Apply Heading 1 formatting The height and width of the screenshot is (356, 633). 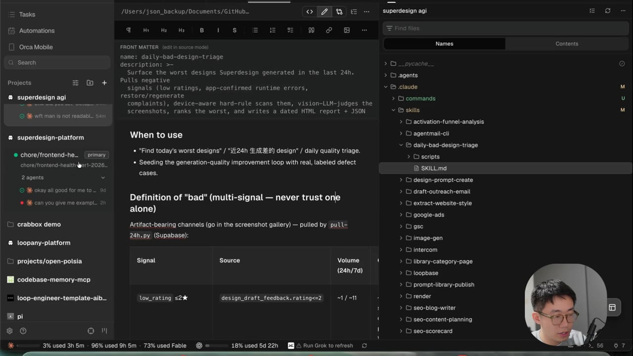coord(146,30)
